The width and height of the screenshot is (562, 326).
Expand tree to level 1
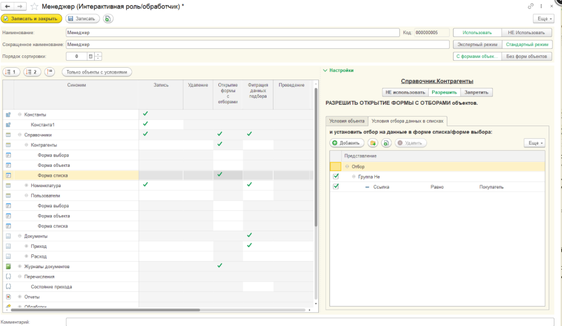pyautogui.click(x=11, y=72)
